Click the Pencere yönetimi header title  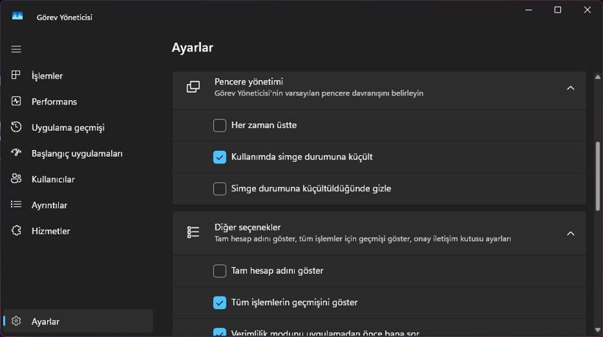pyautogui.click(x=249, y=82)
